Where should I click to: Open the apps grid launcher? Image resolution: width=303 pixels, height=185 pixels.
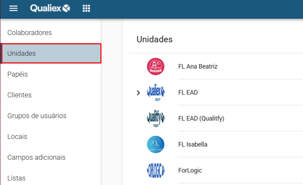tap(86, 9)
